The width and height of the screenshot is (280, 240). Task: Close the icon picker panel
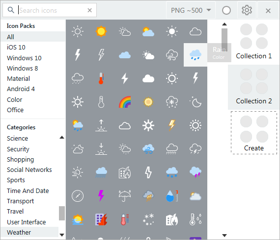268,11
